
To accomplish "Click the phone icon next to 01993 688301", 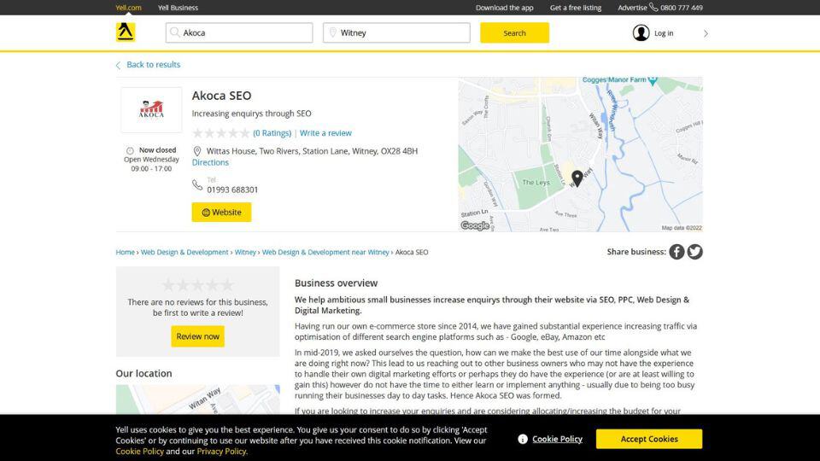I will coord(197,185).
